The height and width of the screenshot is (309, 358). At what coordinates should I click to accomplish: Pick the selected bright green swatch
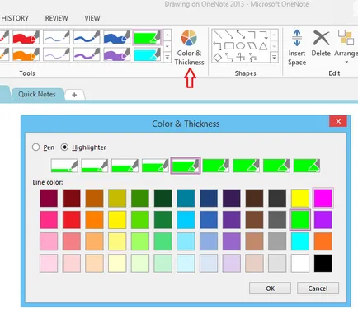click(300, 220)
